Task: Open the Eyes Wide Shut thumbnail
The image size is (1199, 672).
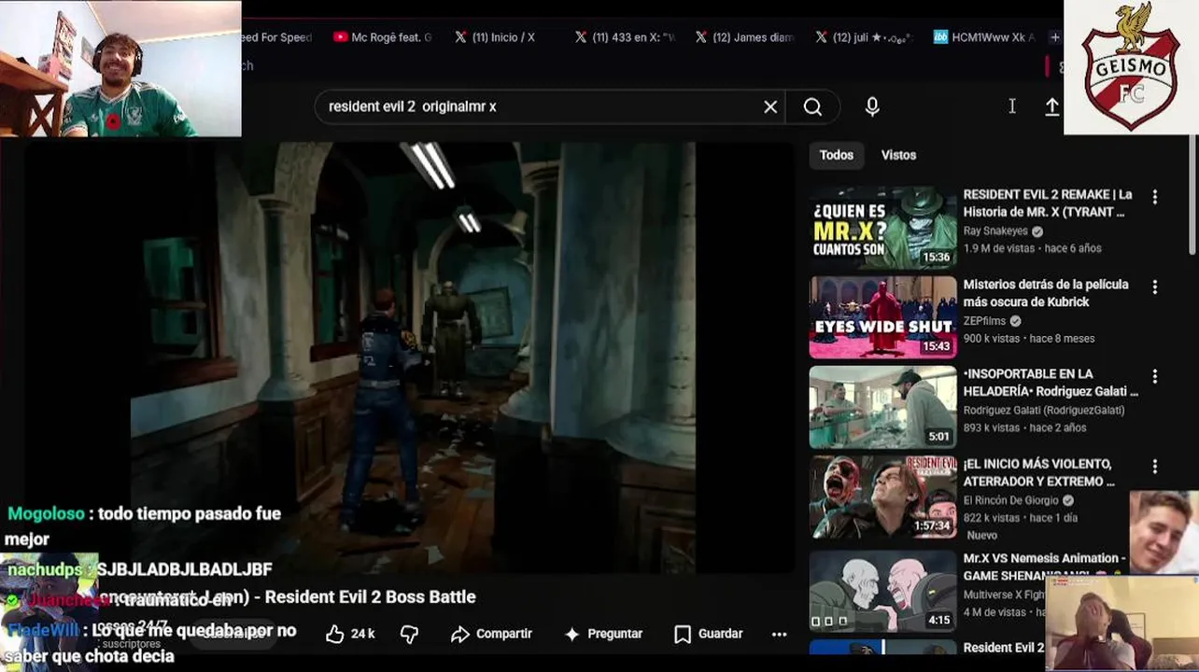Action: (x=883, y=317)
